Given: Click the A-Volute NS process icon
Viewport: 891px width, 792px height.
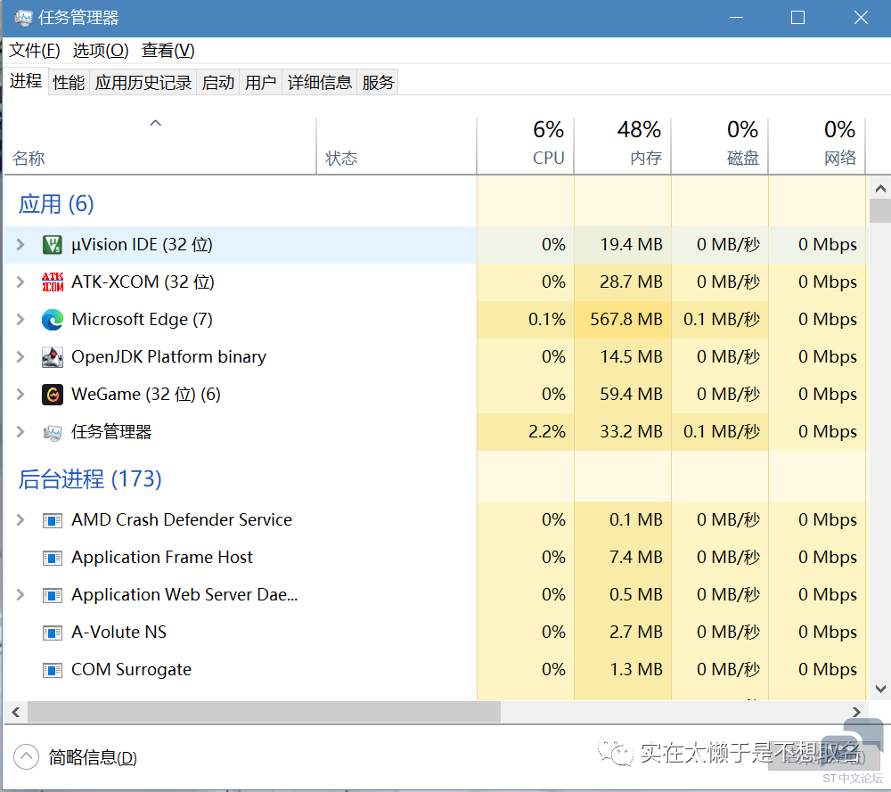Looking at the screenshot, I should click(x=53, y=633).
